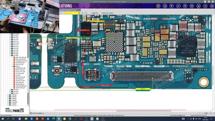Viewport: 215px width, 121px height.
Task: Open the wrench tools icon in header
Action: 178,6
